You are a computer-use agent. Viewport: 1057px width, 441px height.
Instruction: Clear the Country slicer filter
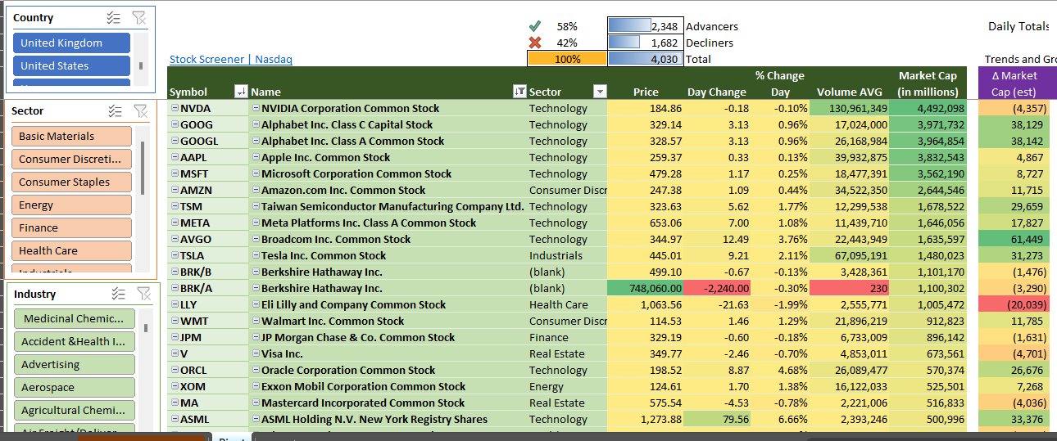coord(138,17)
